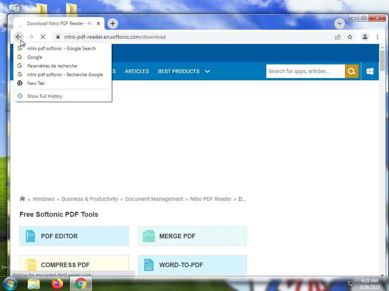
Task: Open Business & Productivity breadcrumb link
Action: [x=90, y=199]
